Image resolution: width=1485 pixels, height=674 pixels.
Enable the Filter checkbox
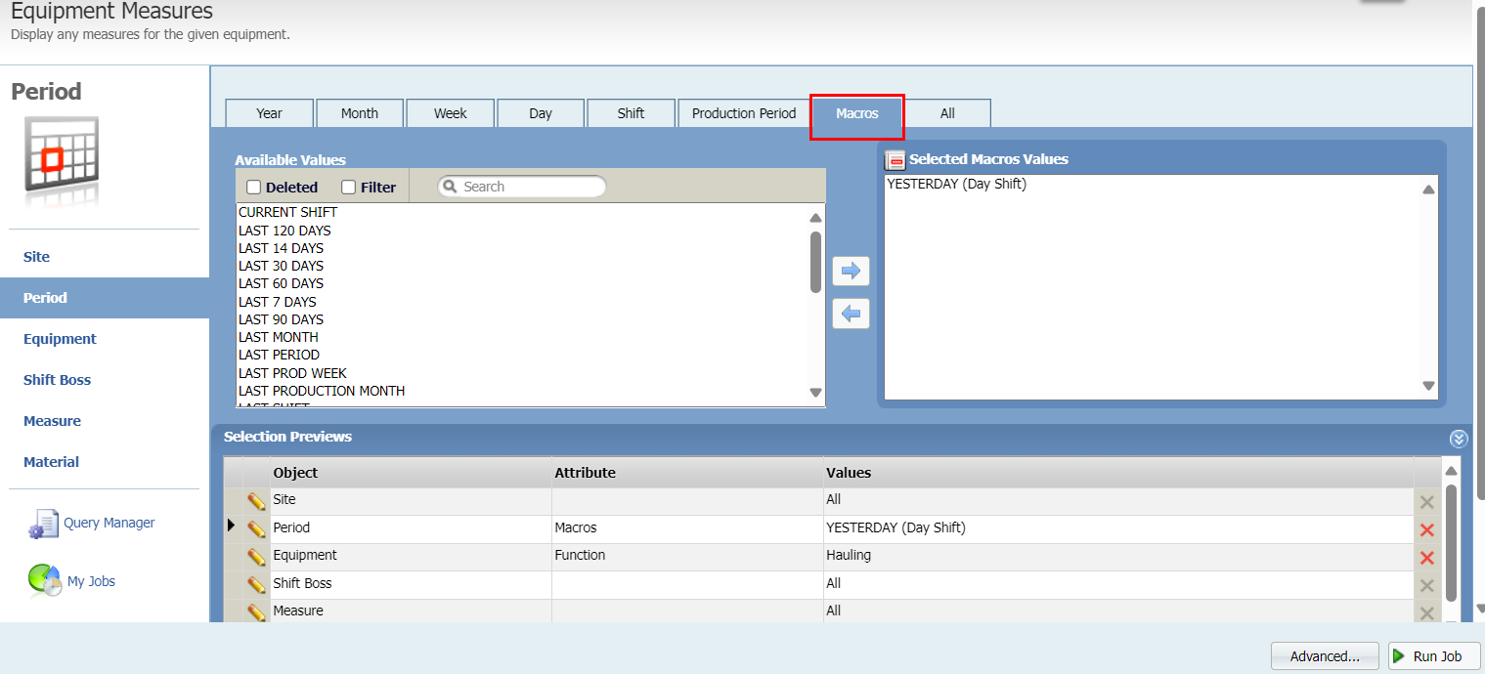pos(348,186)
